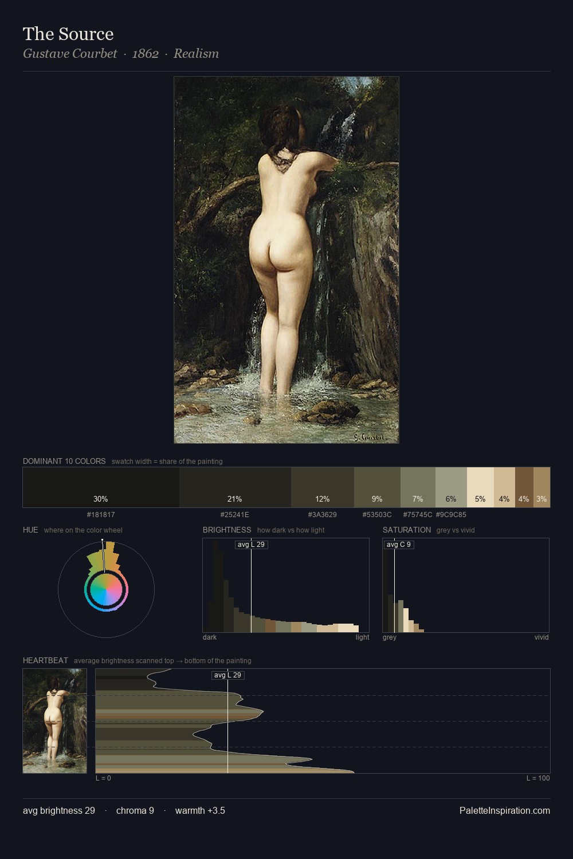Visit PaletteInspiration.com link
The image size is (573, 859).
point(505,810)
